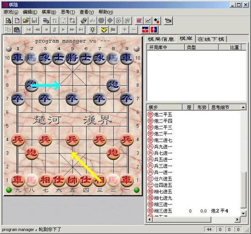
Task: Open the 游戏(G) menu
Action: pyautogui.click(x=11, y=12)
